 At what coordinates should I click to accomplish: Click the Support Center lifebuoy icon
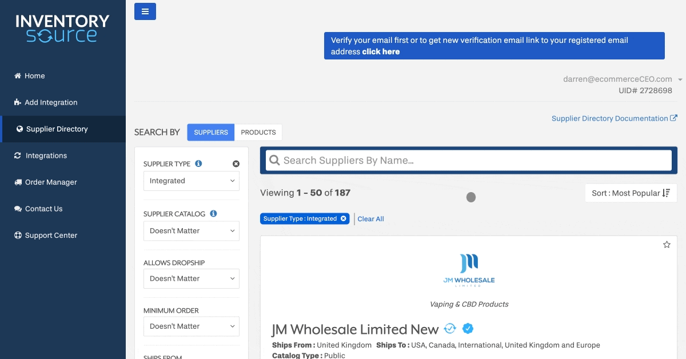(18, 236)
